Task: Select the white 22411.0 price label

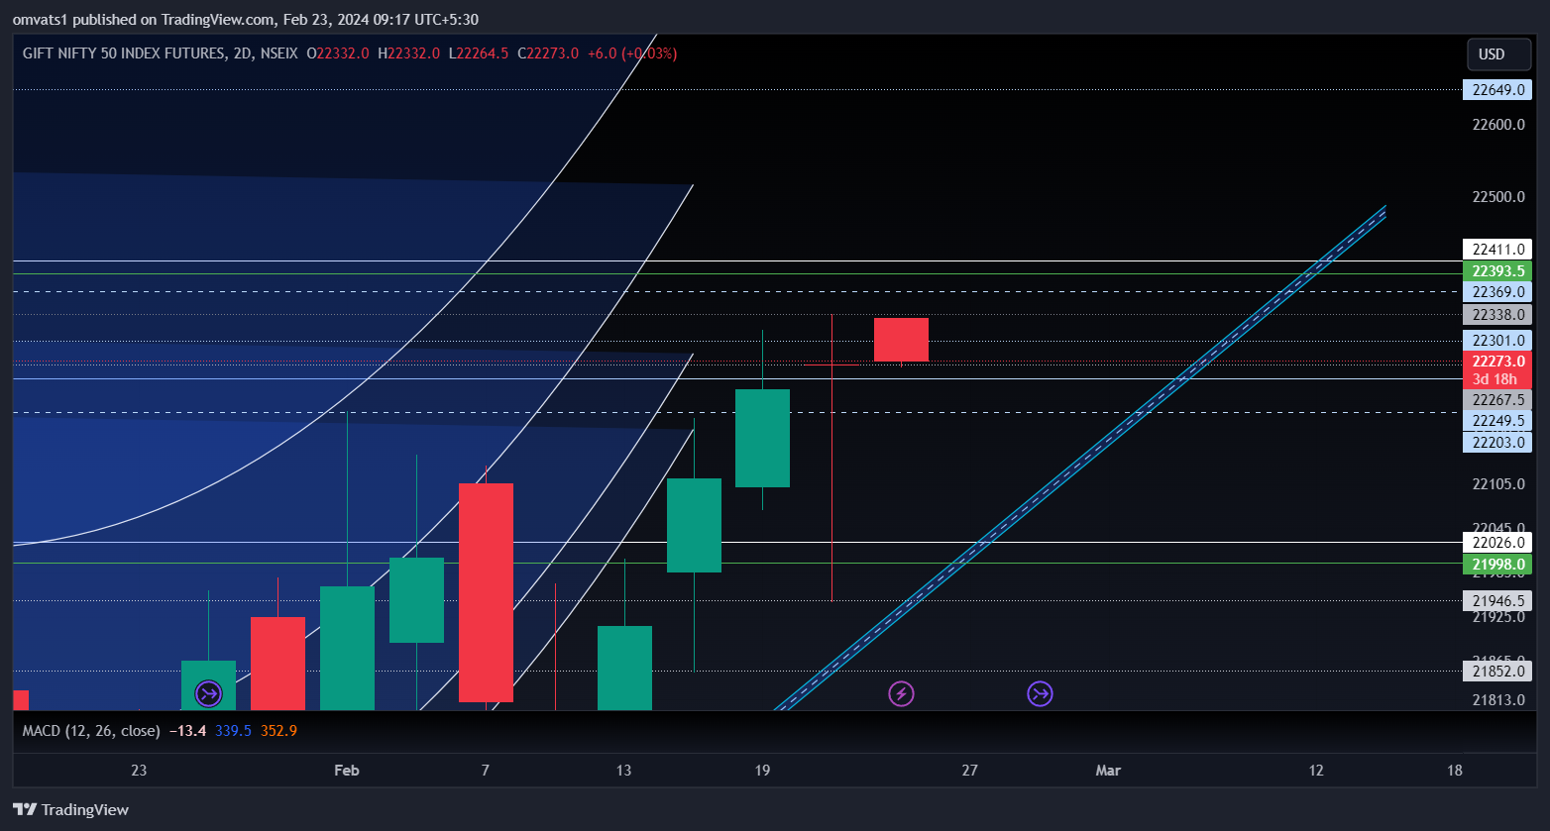Action: click(x=1497, y=250)
